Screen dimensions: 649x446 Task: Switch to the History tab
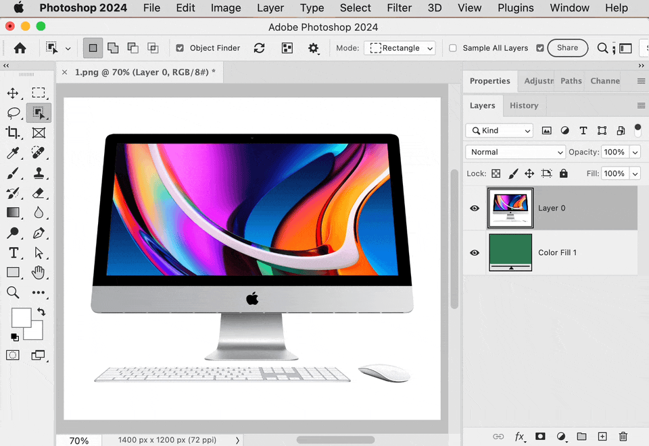524,106
